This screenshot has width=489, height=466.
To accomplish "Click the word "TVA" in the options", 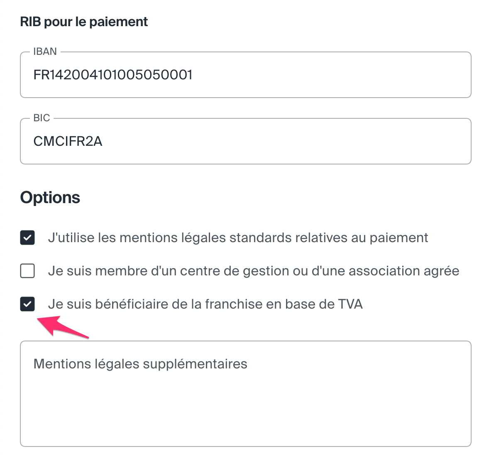I will (350, 304).
